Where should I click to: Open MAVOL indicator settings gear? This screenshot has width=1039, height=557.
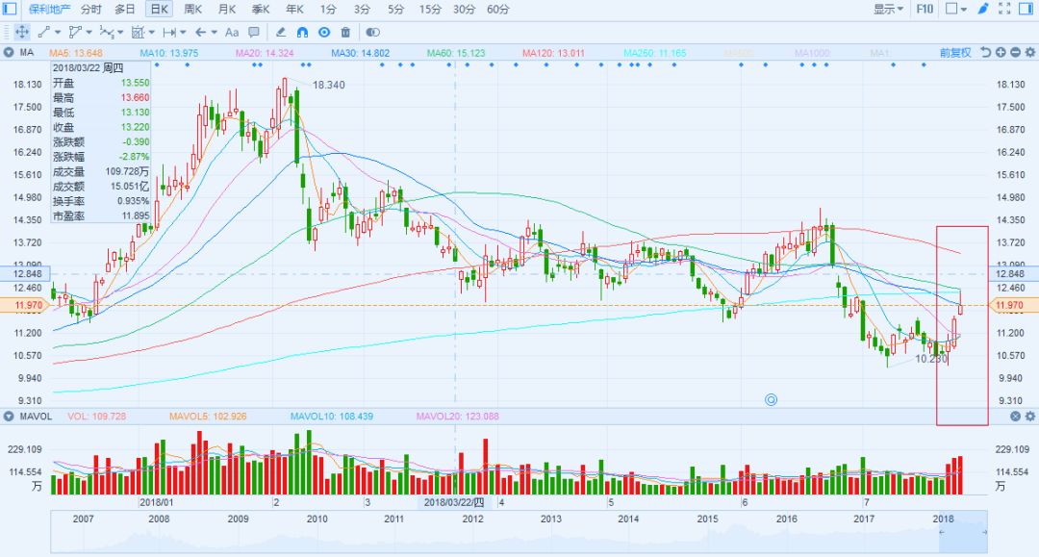coord(1029,416)
